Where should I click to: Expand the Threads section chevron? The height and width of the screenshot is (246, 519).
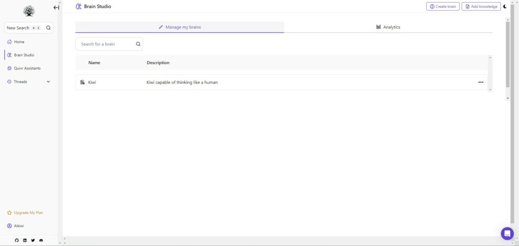pyautogui.click(x=49, y=82)
